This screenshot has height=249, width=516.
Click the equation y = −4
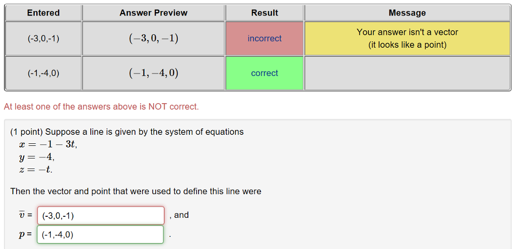pyautogui.click(x=37, y=157)
